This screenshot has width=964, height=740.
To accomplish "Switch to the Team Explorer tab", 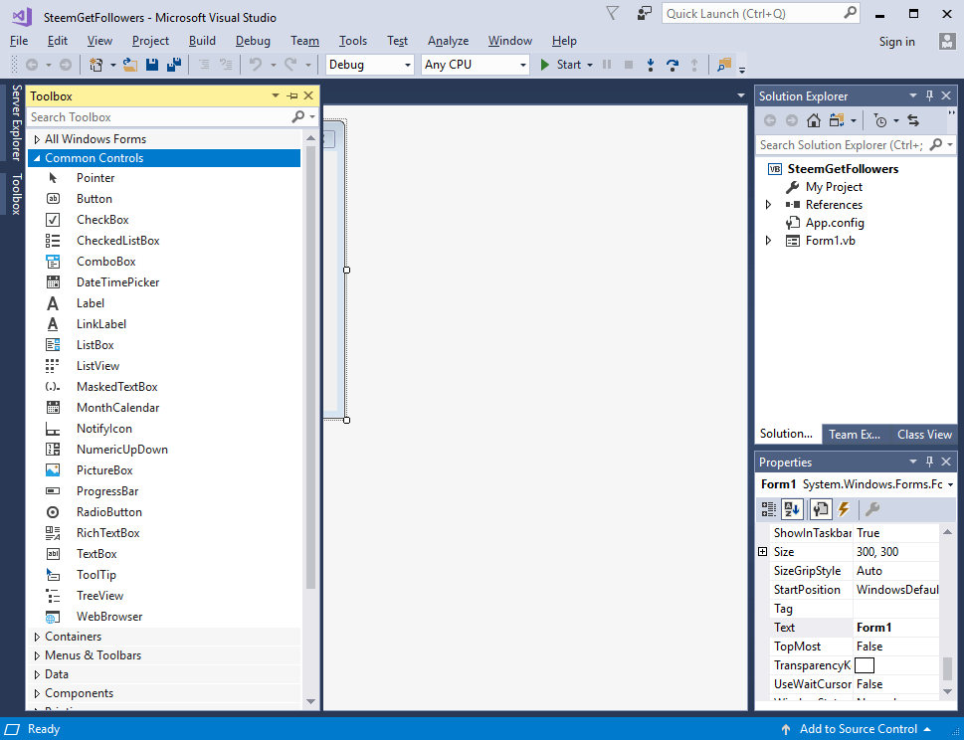I will pyautogui.click(x=855, y=435).
